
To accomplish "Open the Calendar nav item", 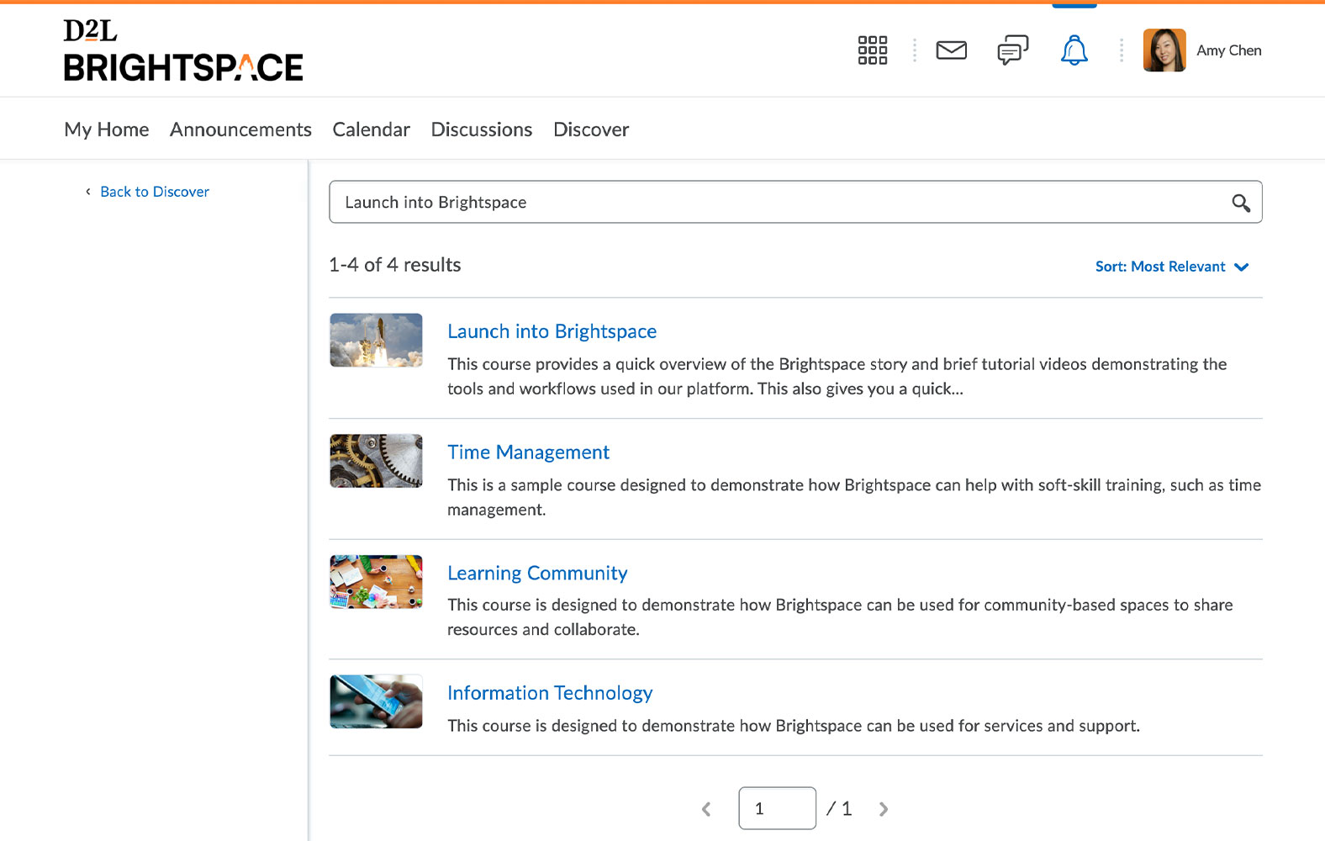I will coord(371,130).
